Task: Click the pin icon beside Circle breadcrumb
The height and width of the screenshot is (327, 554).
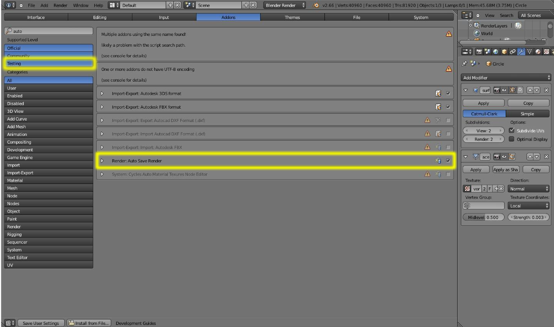Action: click(x=464, y=63)
